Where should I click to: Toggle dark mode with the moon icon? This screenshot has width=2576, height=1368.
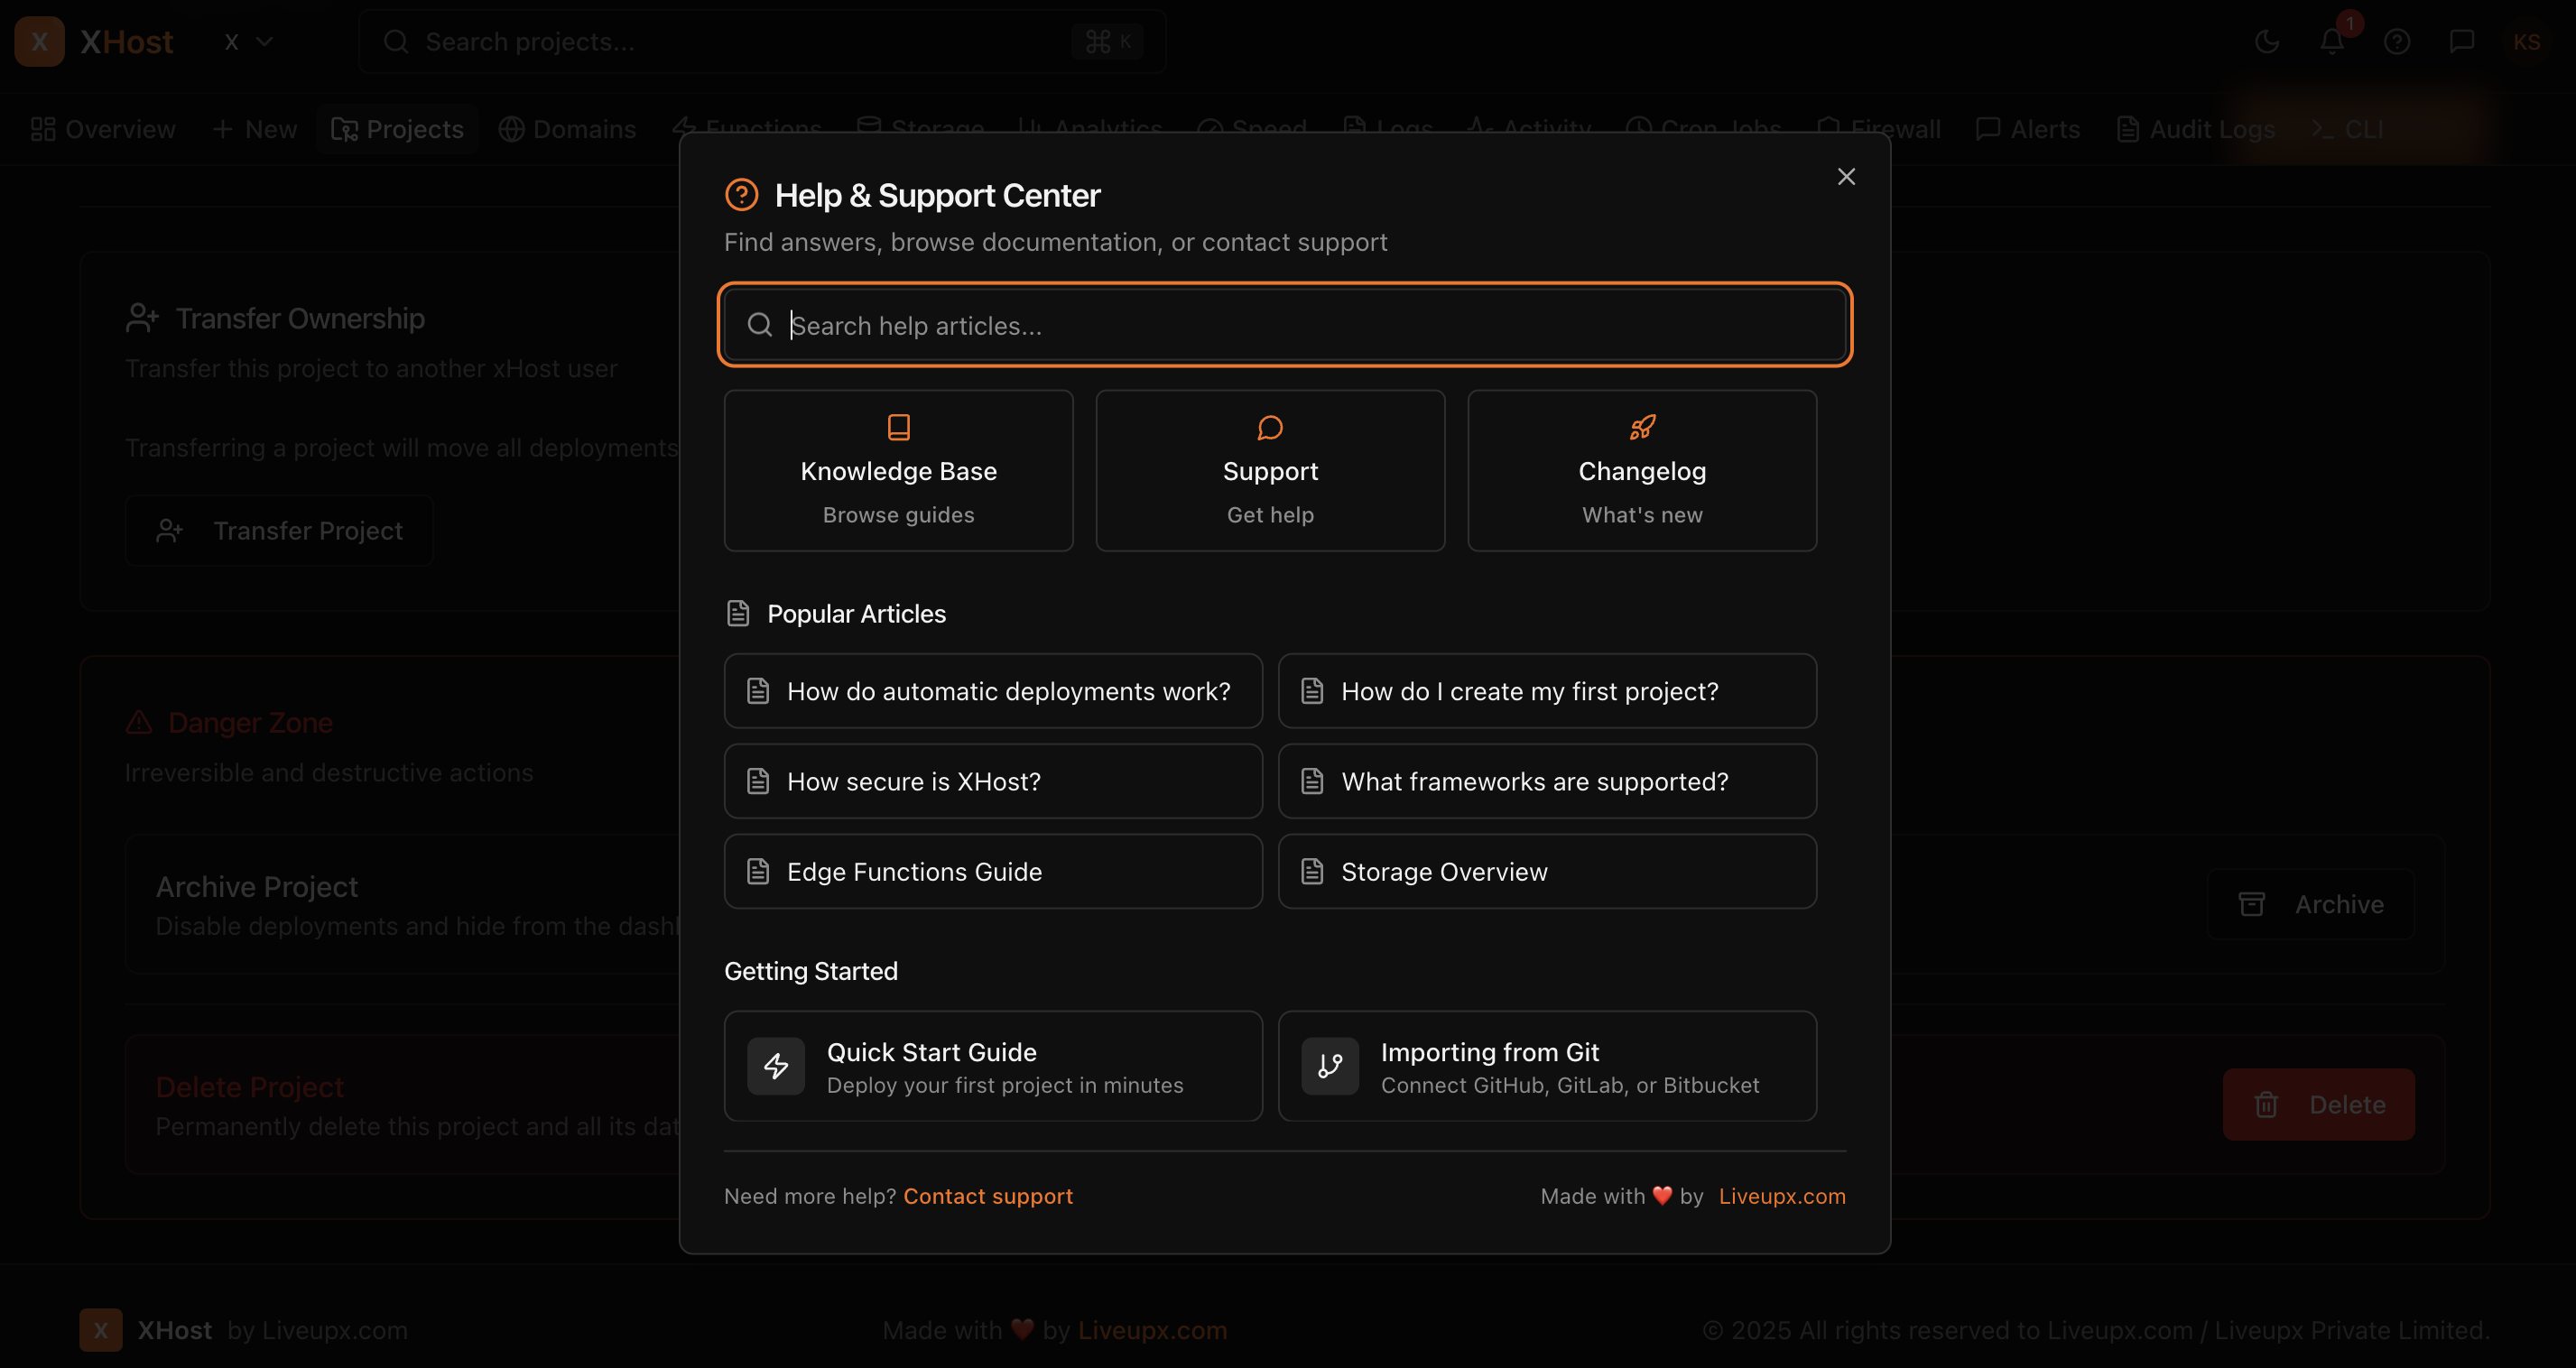2267,41
